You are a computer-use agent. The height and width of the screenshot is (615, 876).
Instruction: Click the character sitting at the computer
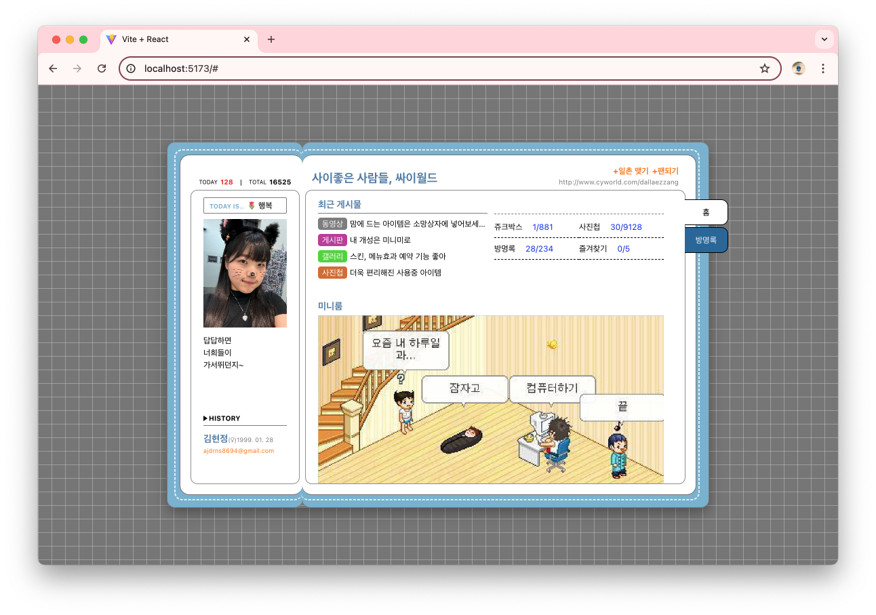(x=557, y=444)
